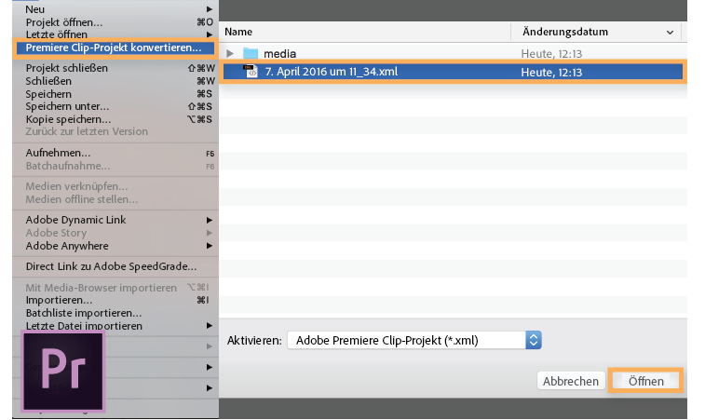Viewport: 705px width, 420px height.
Task: Click the Premiere Pro logo icon
Action: [x=63, y=371]
